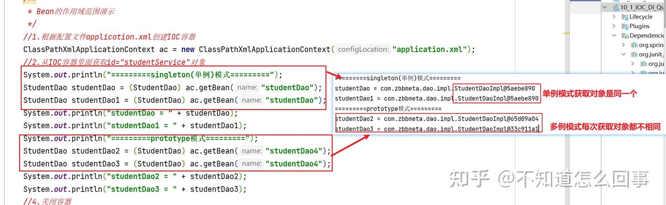The width and height of the screenshot is (666, 205).
Task: Select the org.junit. dependency label
Action: click(x=652, y=54)
